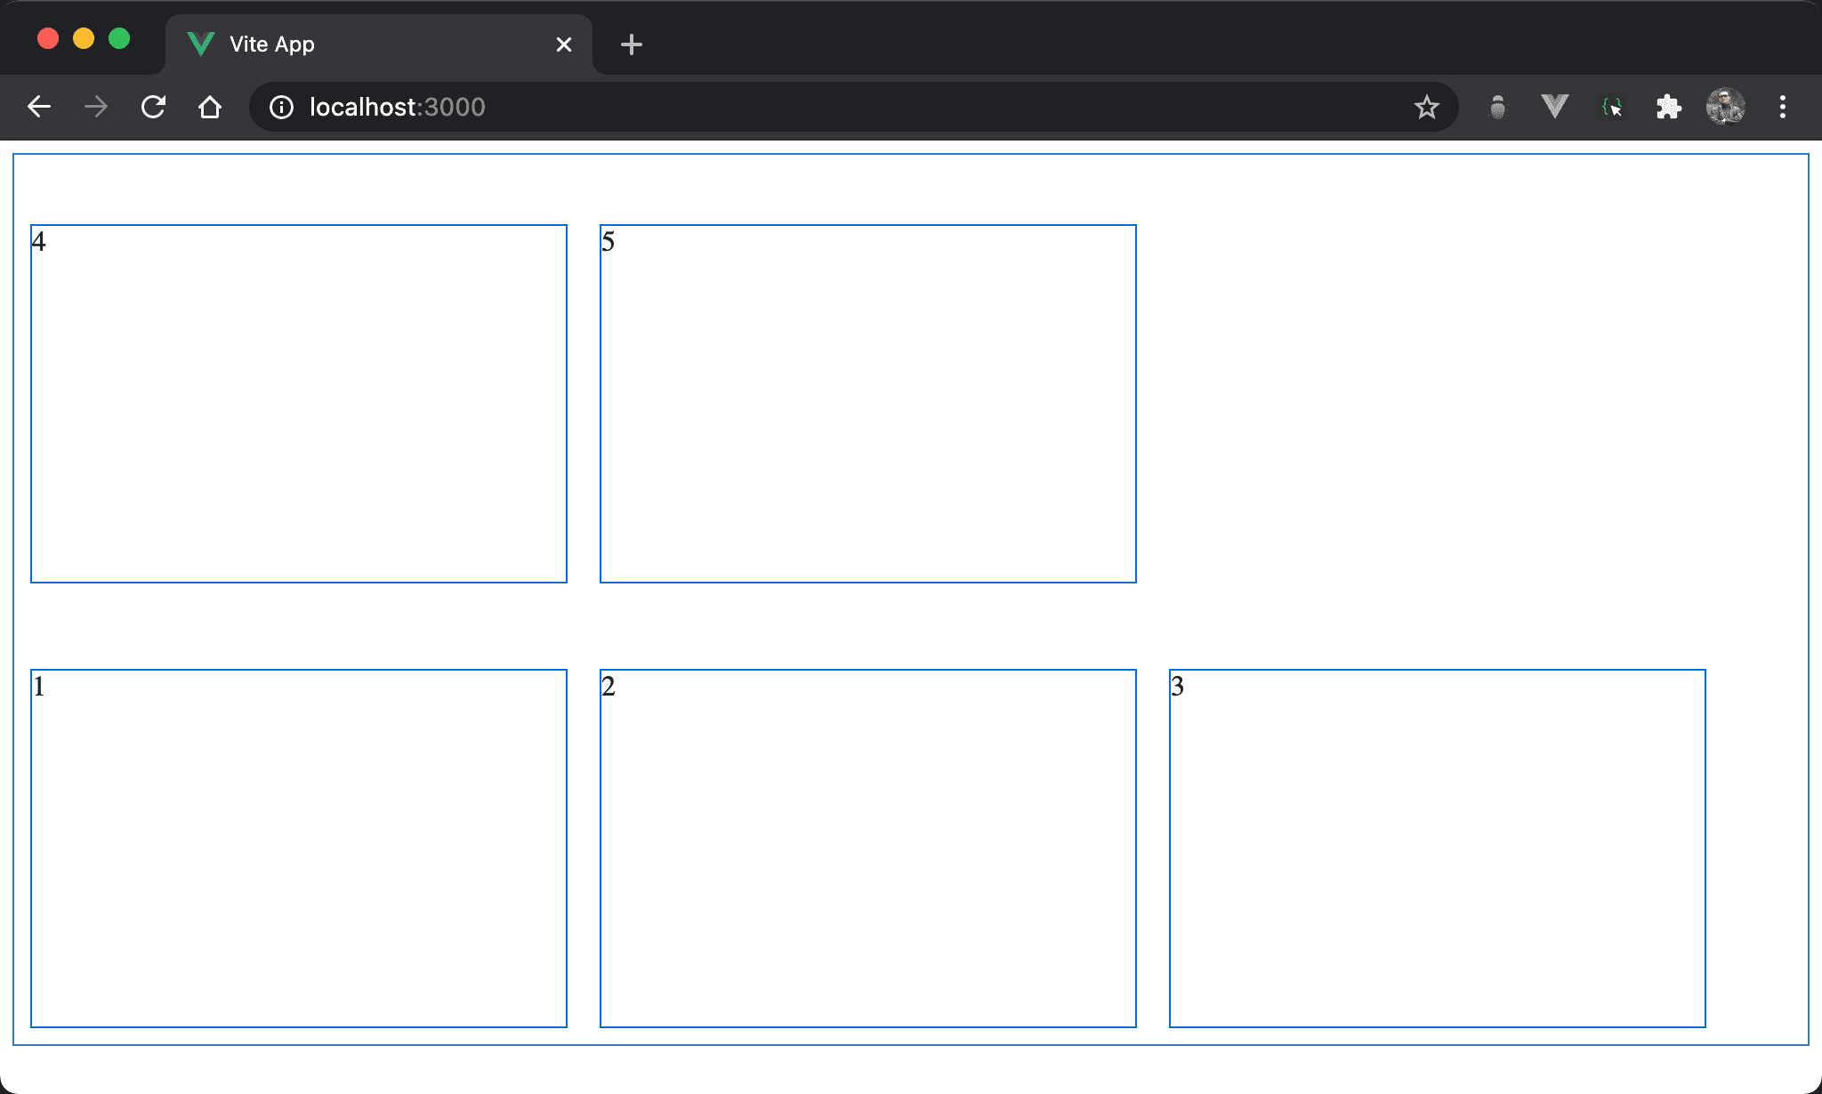Click the green cursor extension icon
This screenshot has width=1822, height=1094.
click(x=1612, y=107)
